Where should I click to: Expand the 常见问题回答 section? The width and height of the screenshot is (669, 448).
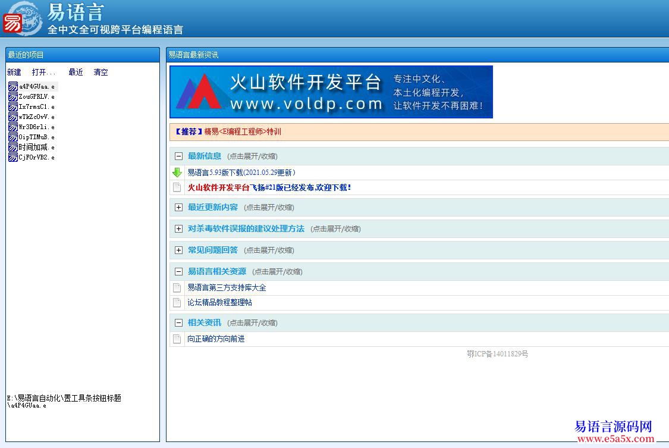click(x=178, y=250)
